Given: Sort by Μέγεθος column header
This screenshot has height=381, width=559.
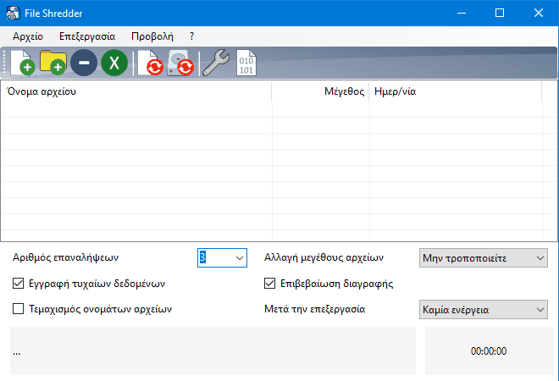Looking at the screenshot, I should click(320, 91).
